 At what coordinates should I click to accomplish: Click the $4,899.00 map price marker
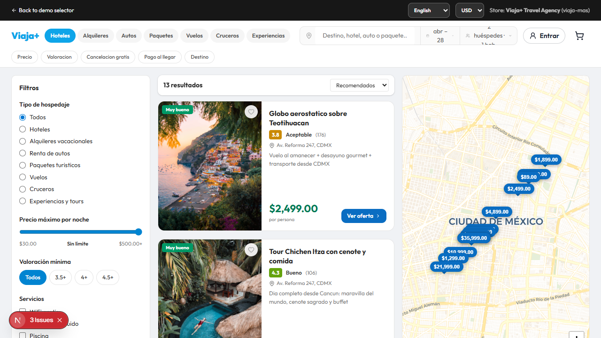tap(497, 212)
